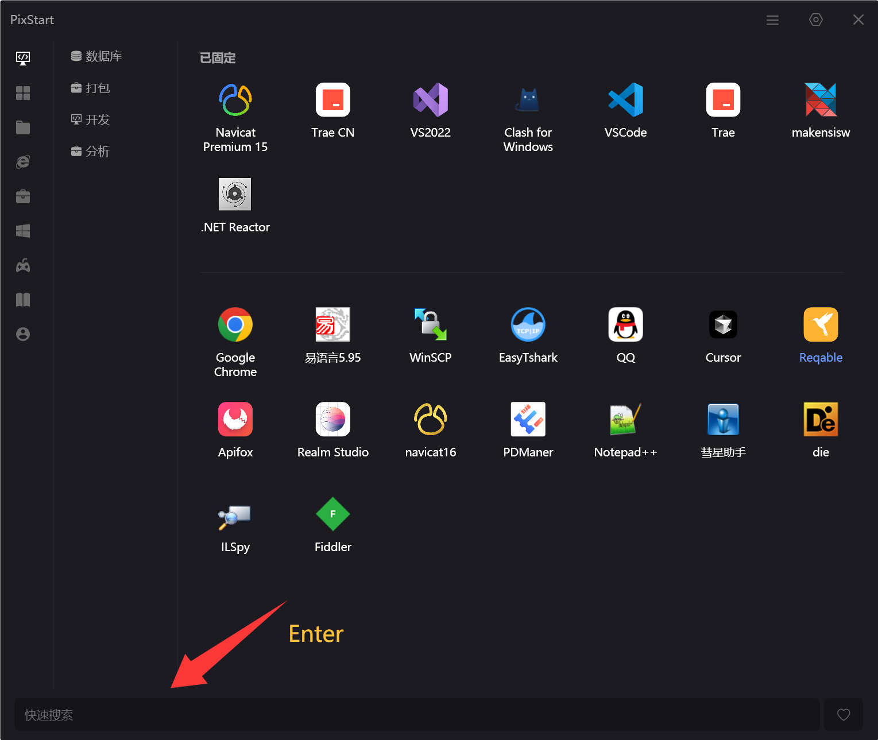Launch the Fiddler application

point(332,514)
